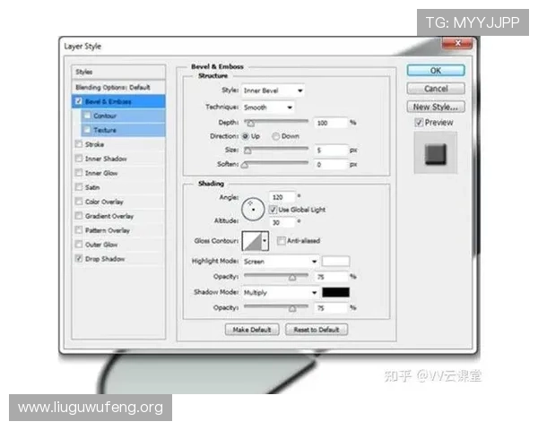The width and height of the screenshot is (538, 430).
Task: Enable the Texture checkbox
Action: pos(87,130)
